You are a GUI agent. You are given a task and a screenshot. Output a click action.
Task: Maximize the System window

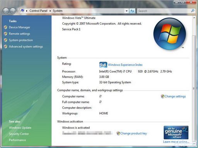(x=183, y=2)
